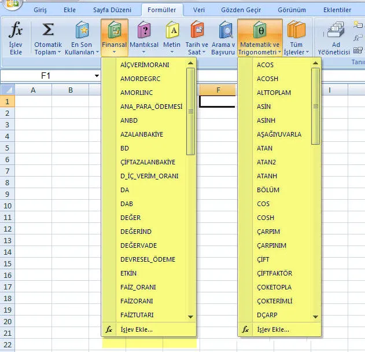Select ÇİFTAZALANBAKİYE from the financial list
Screen dimensions: 365x352
coord(148,162)
